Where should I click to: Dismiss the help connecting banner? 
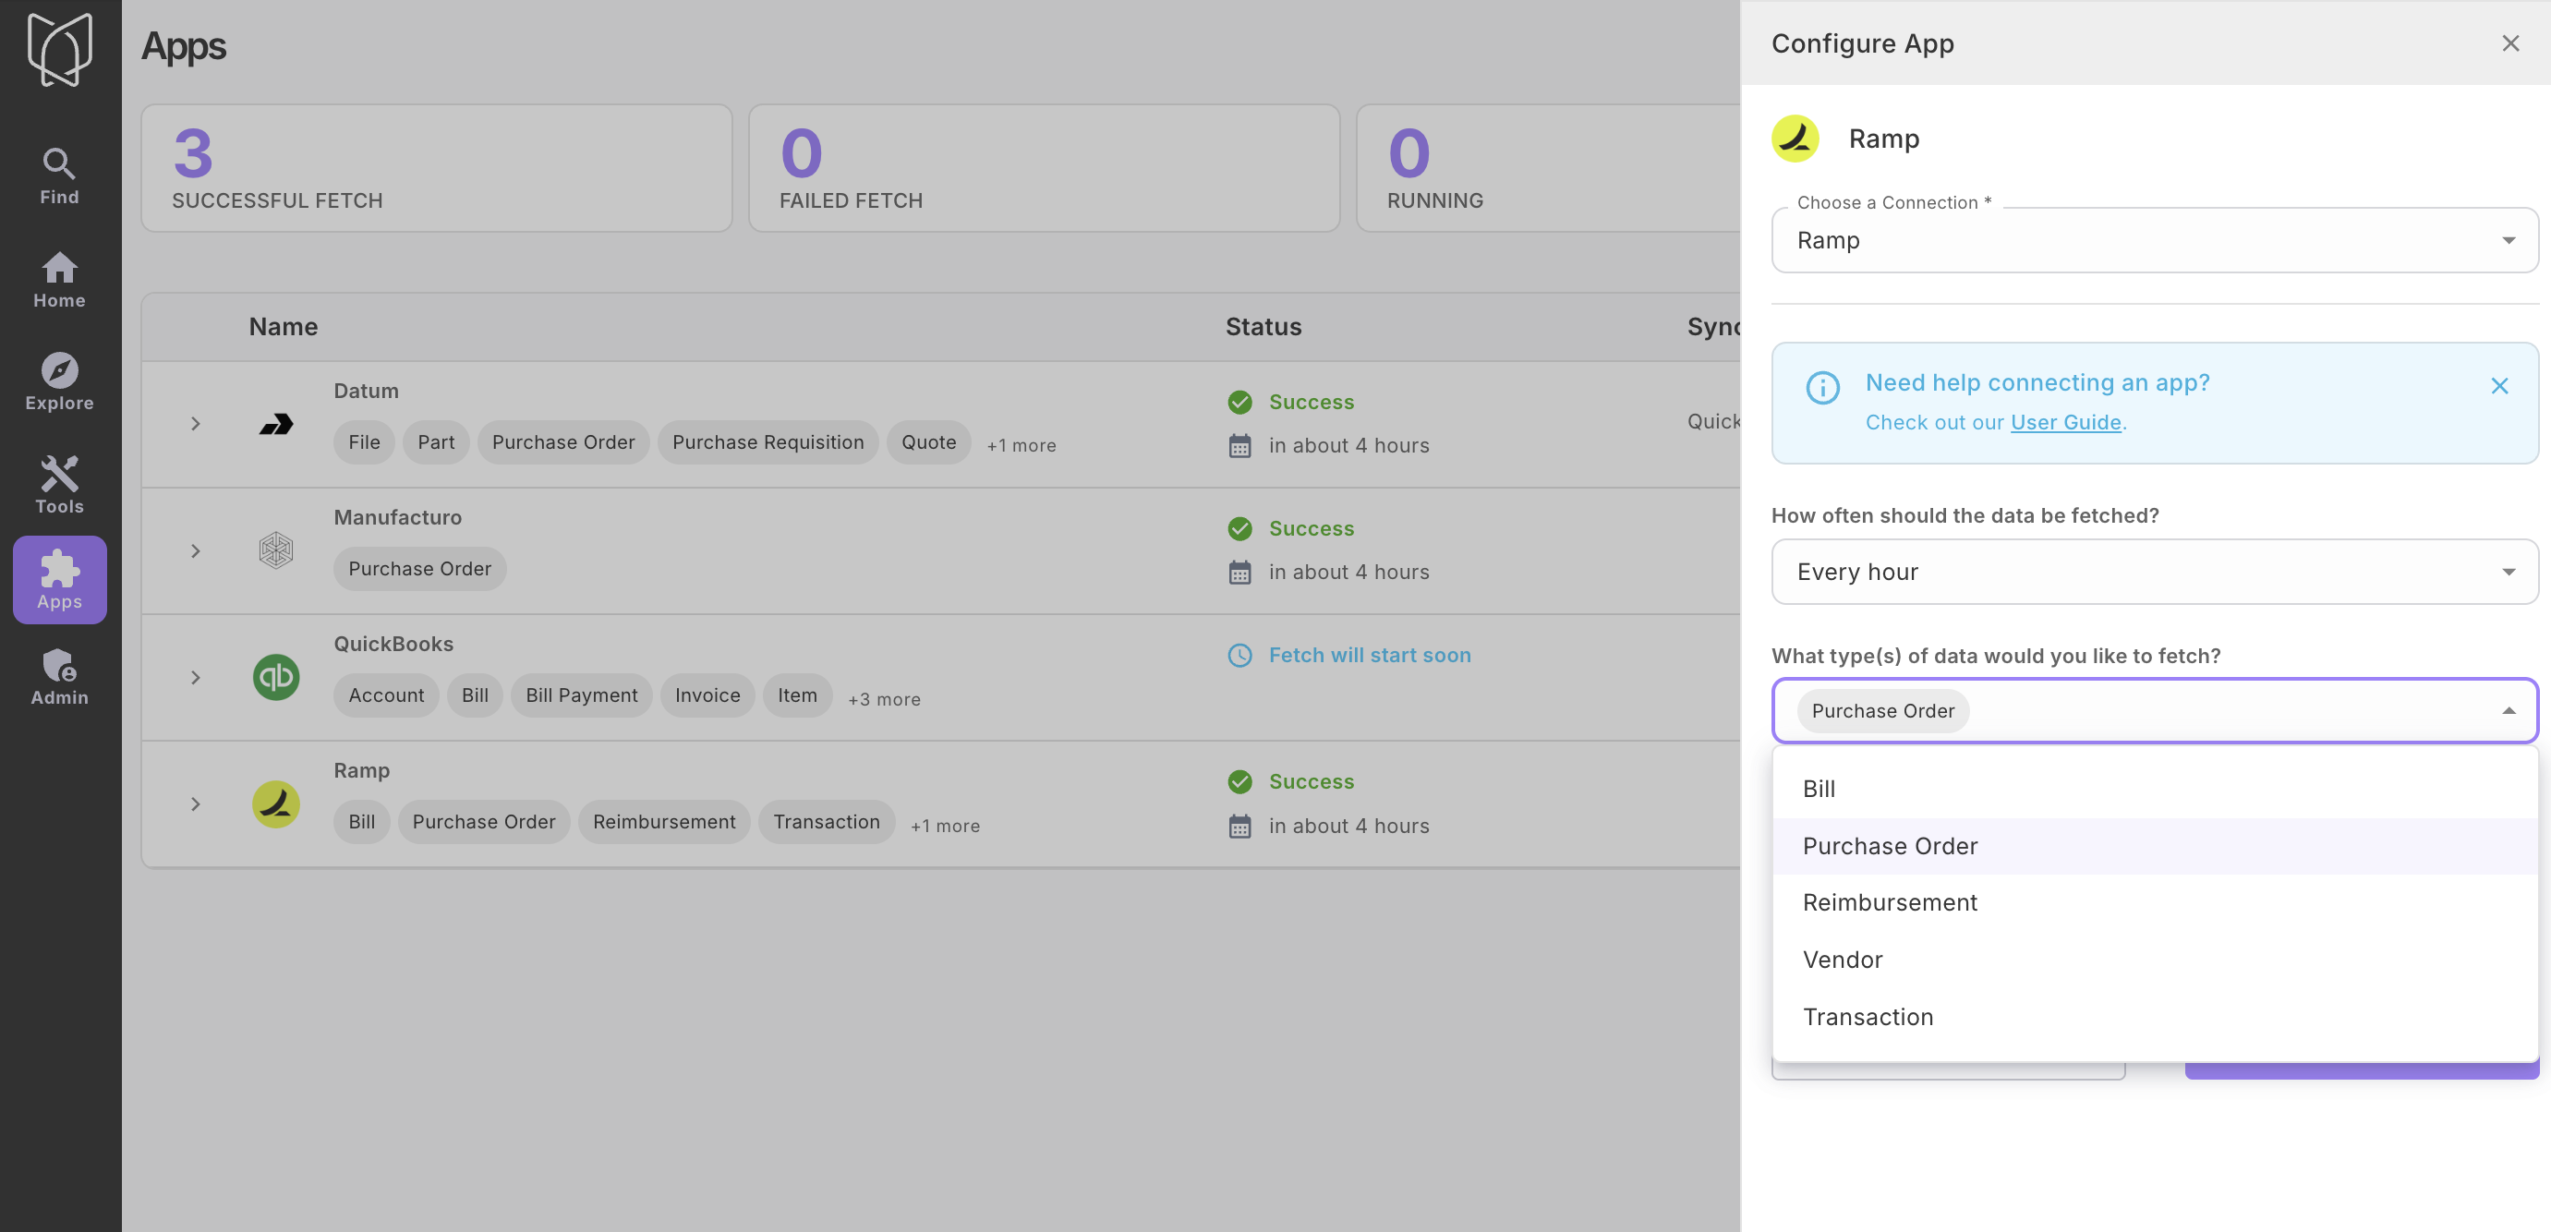[2499, 386]
